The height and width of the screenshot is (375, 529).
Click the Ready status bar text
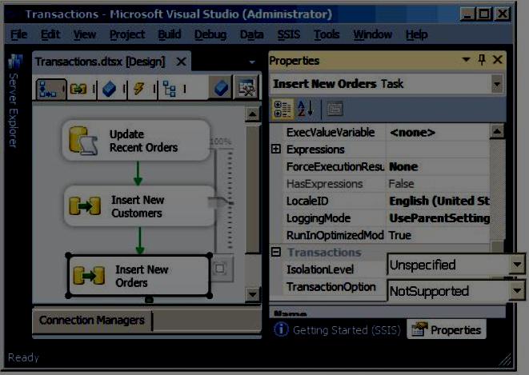coord(23,357)
